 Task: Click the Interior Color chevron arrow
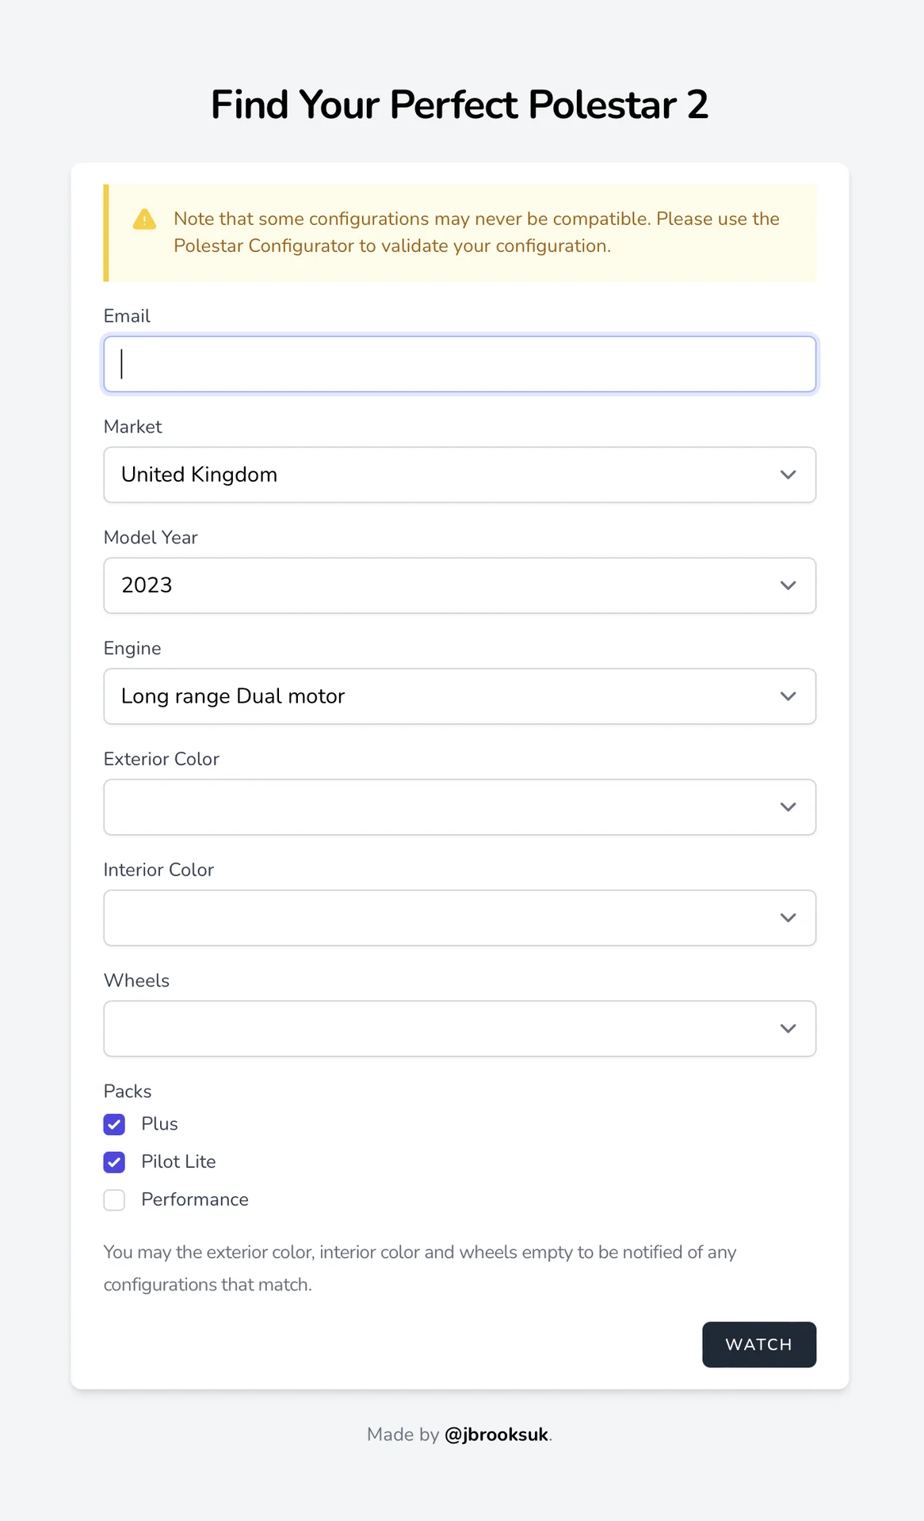(x=788, y=918)
